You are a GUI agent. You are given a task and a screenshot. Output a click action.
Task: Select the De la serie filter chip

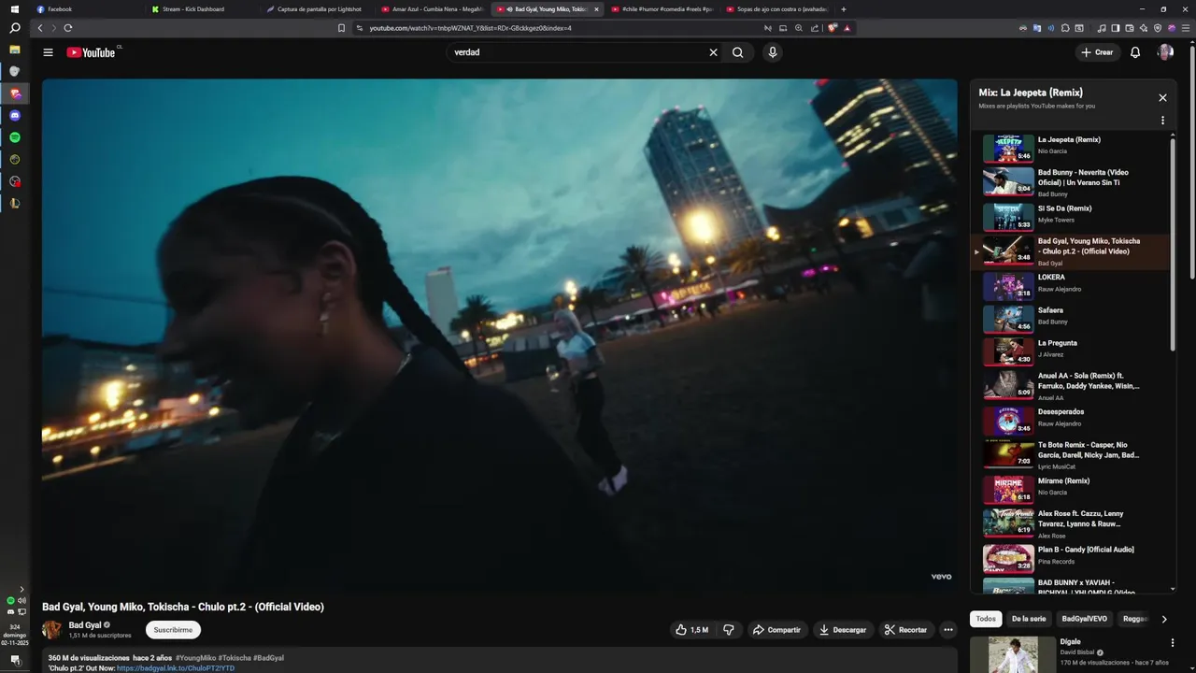click(1029, 619)
